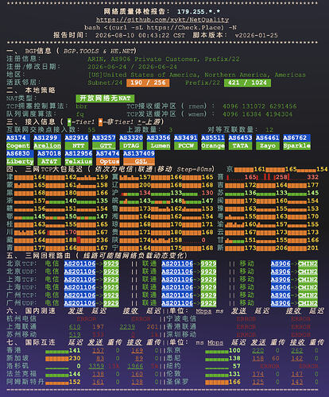Click the AS3491 badge
Screen dimensions: 329x397
tap(186, 137)
